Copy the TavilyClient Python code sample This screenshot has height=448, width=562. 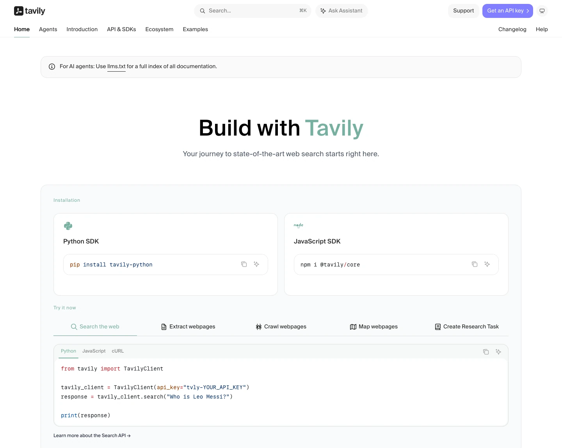pyautogui.click(x=486, y=352)
